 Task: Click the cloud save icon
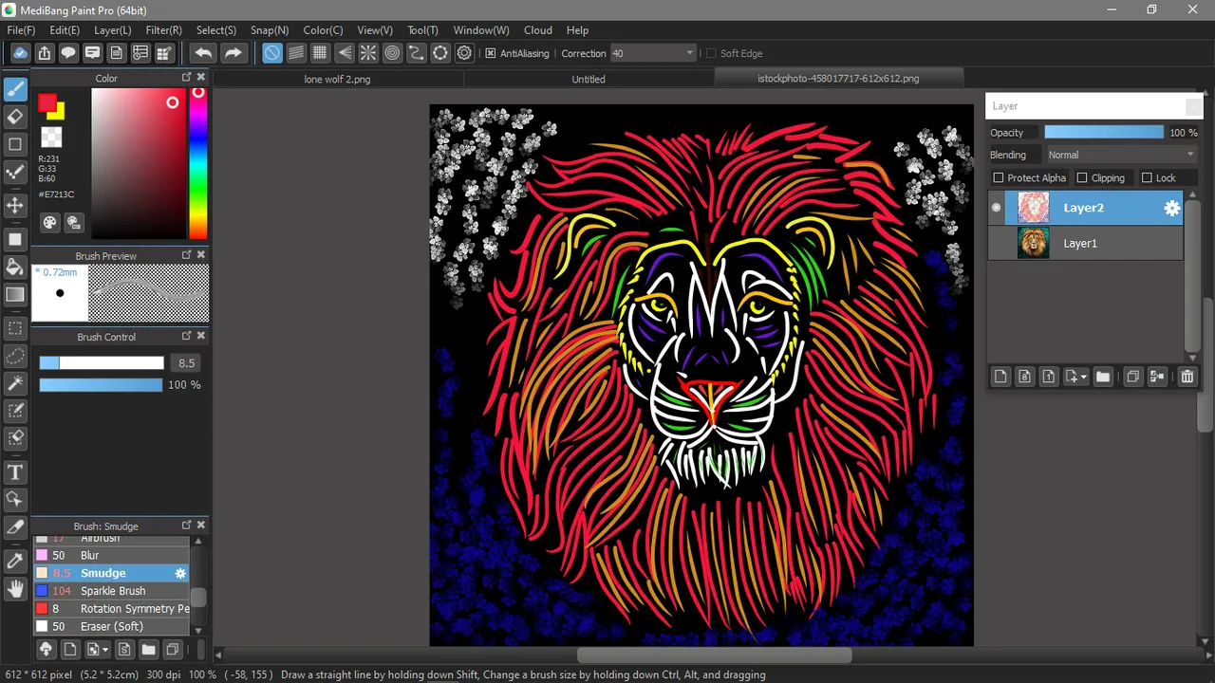(x=20, y=53)
